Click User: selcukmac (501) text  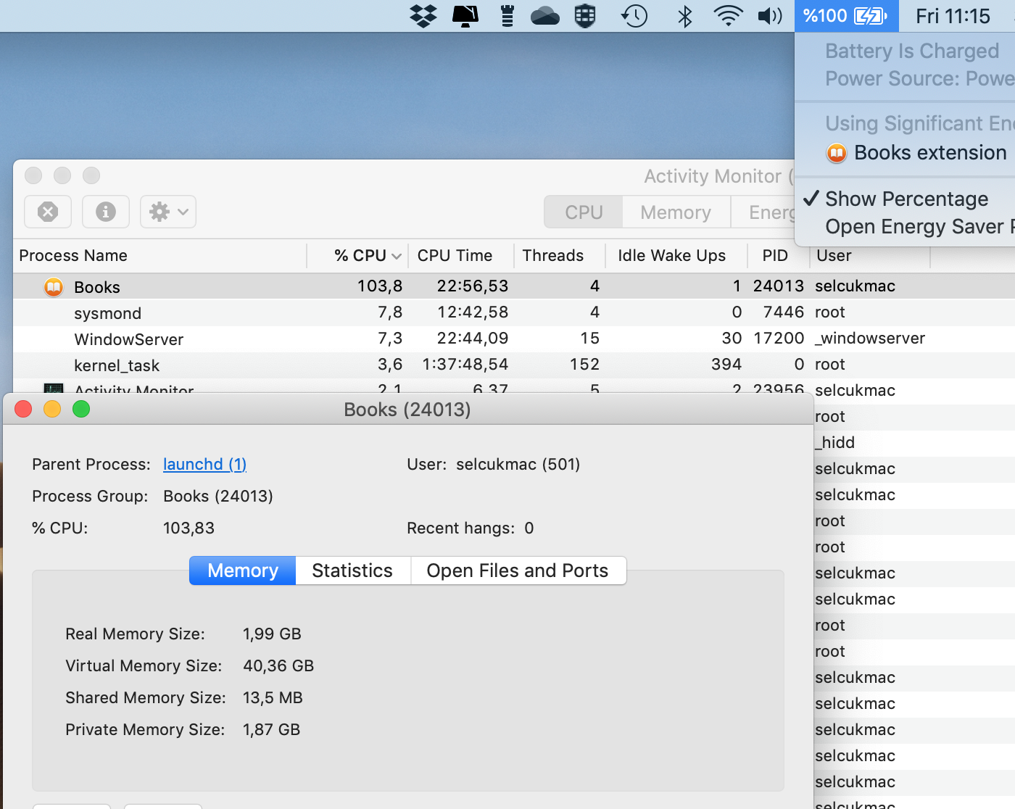[x=494, y=464]
